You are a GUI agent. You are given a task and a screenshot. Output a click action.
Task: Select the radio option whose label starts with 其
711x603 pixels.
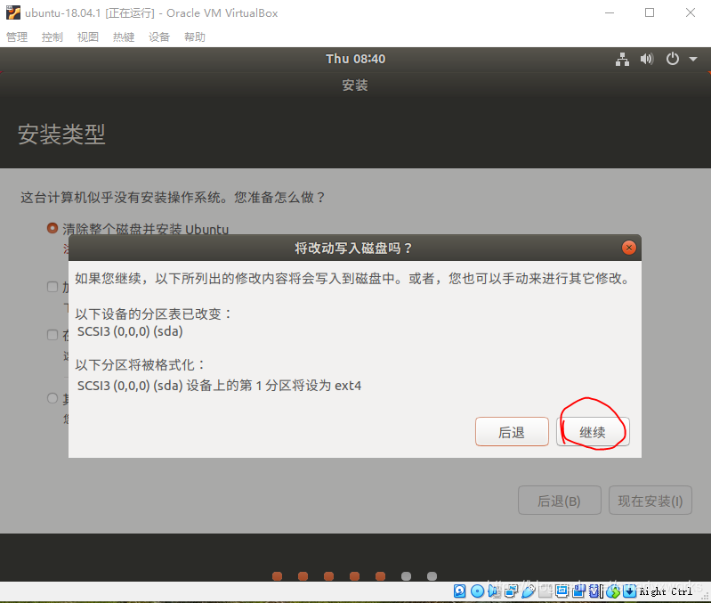coord(53,398)
